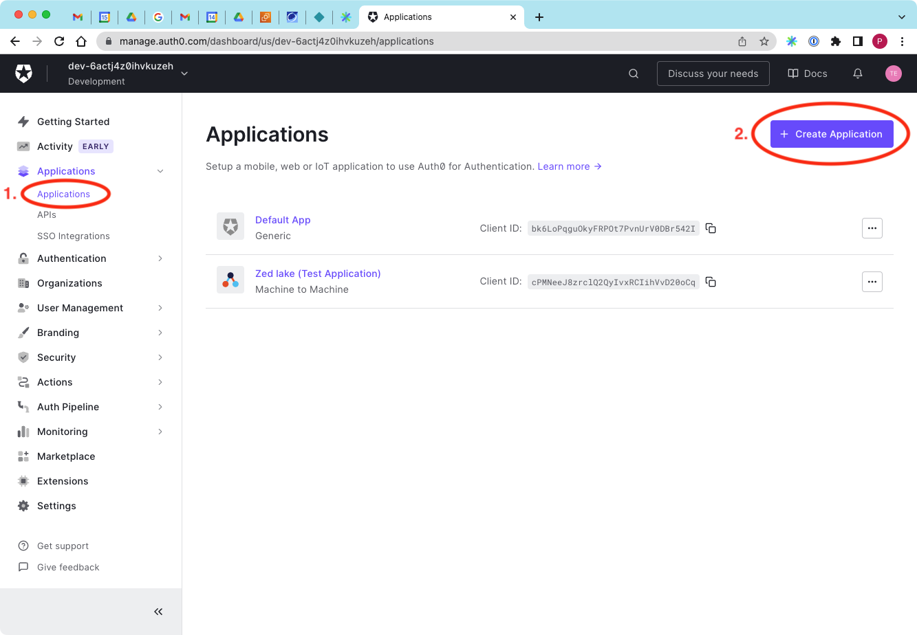This screenshot has width=917, height=635.
Task: Select SSO Integrations in the sidebar
Action: click(74, 236)
